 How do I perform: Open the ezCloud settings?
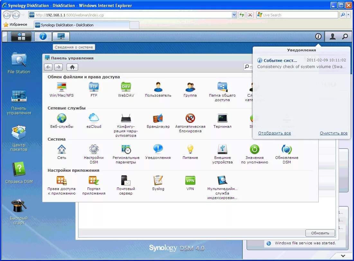[94, 121]
